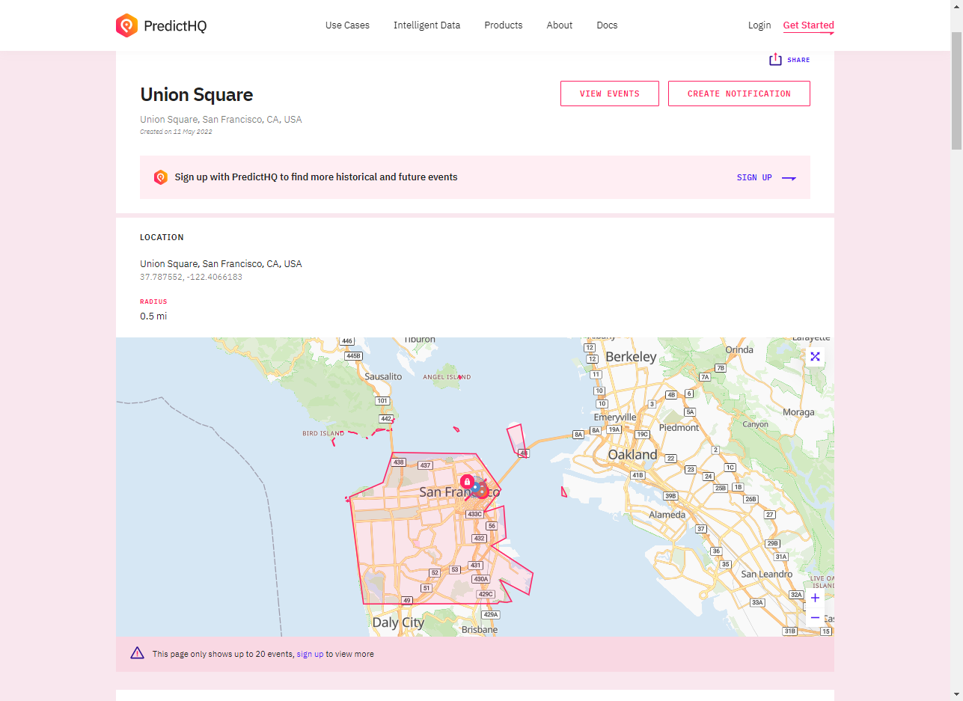
Task: Click the Login link
Action: point(759,25)
